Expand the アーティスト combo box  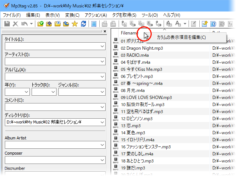click(x=103, y=62)
